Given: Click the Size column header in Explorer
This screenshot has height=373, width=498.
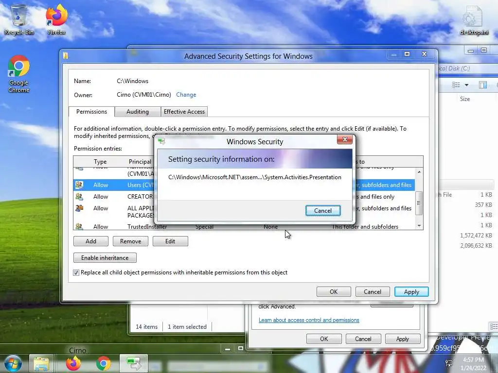Looking at the screenshot, I should pyautogui.click(x=465, y=99).
